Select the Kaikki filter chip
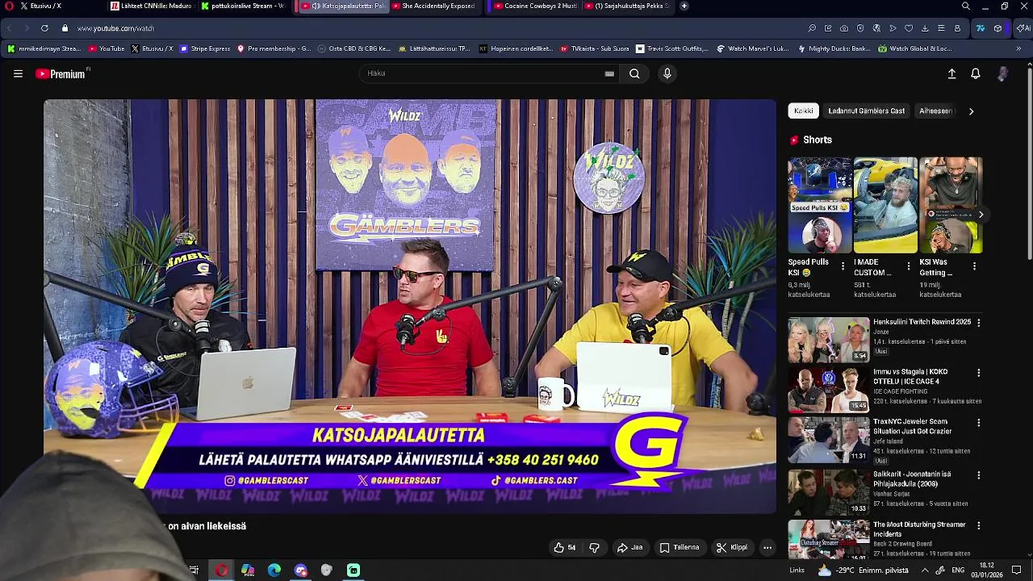Screen dimensions: 1033x581 803,111
